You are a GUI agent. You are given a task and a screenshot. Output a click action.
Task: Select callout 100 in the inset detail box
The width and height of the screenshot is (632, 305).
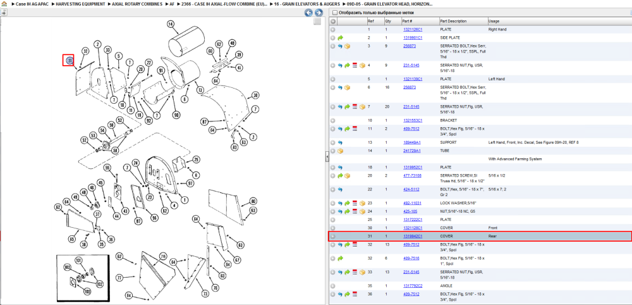[x=87, y=291]
